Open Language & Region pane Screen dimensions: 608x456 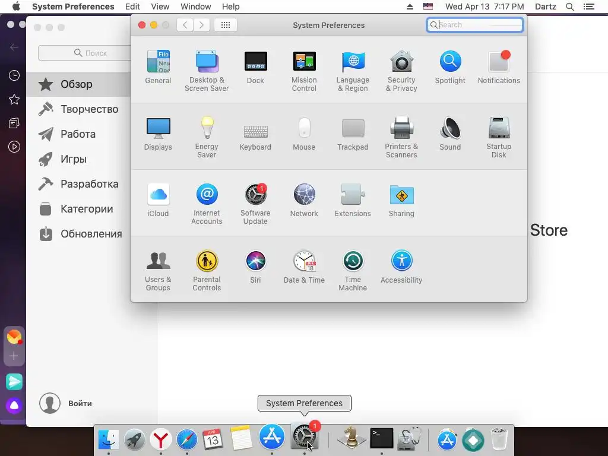353,71
